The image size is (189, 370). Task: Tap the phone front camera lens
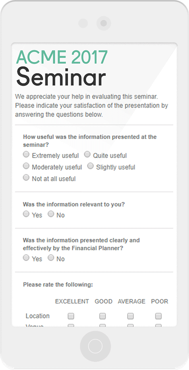pos(104,23)
